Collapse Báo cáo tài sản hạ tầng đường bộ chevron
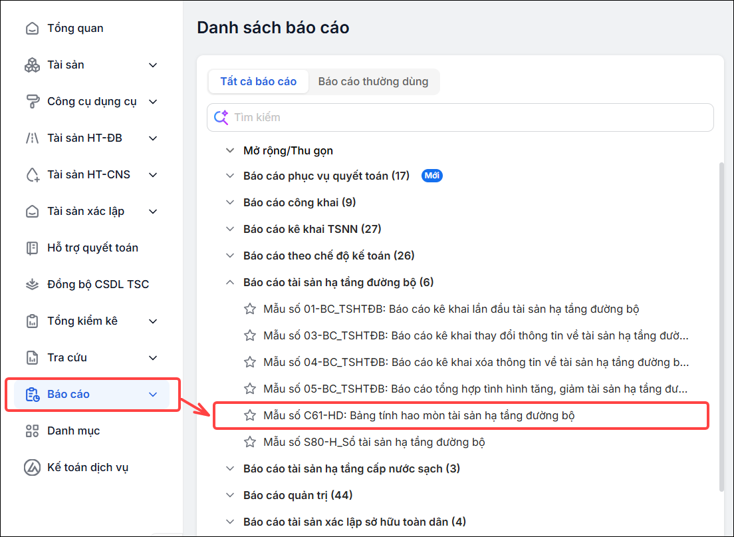The height and width of the screenshot is (537, 734). [x=230, y=282]
